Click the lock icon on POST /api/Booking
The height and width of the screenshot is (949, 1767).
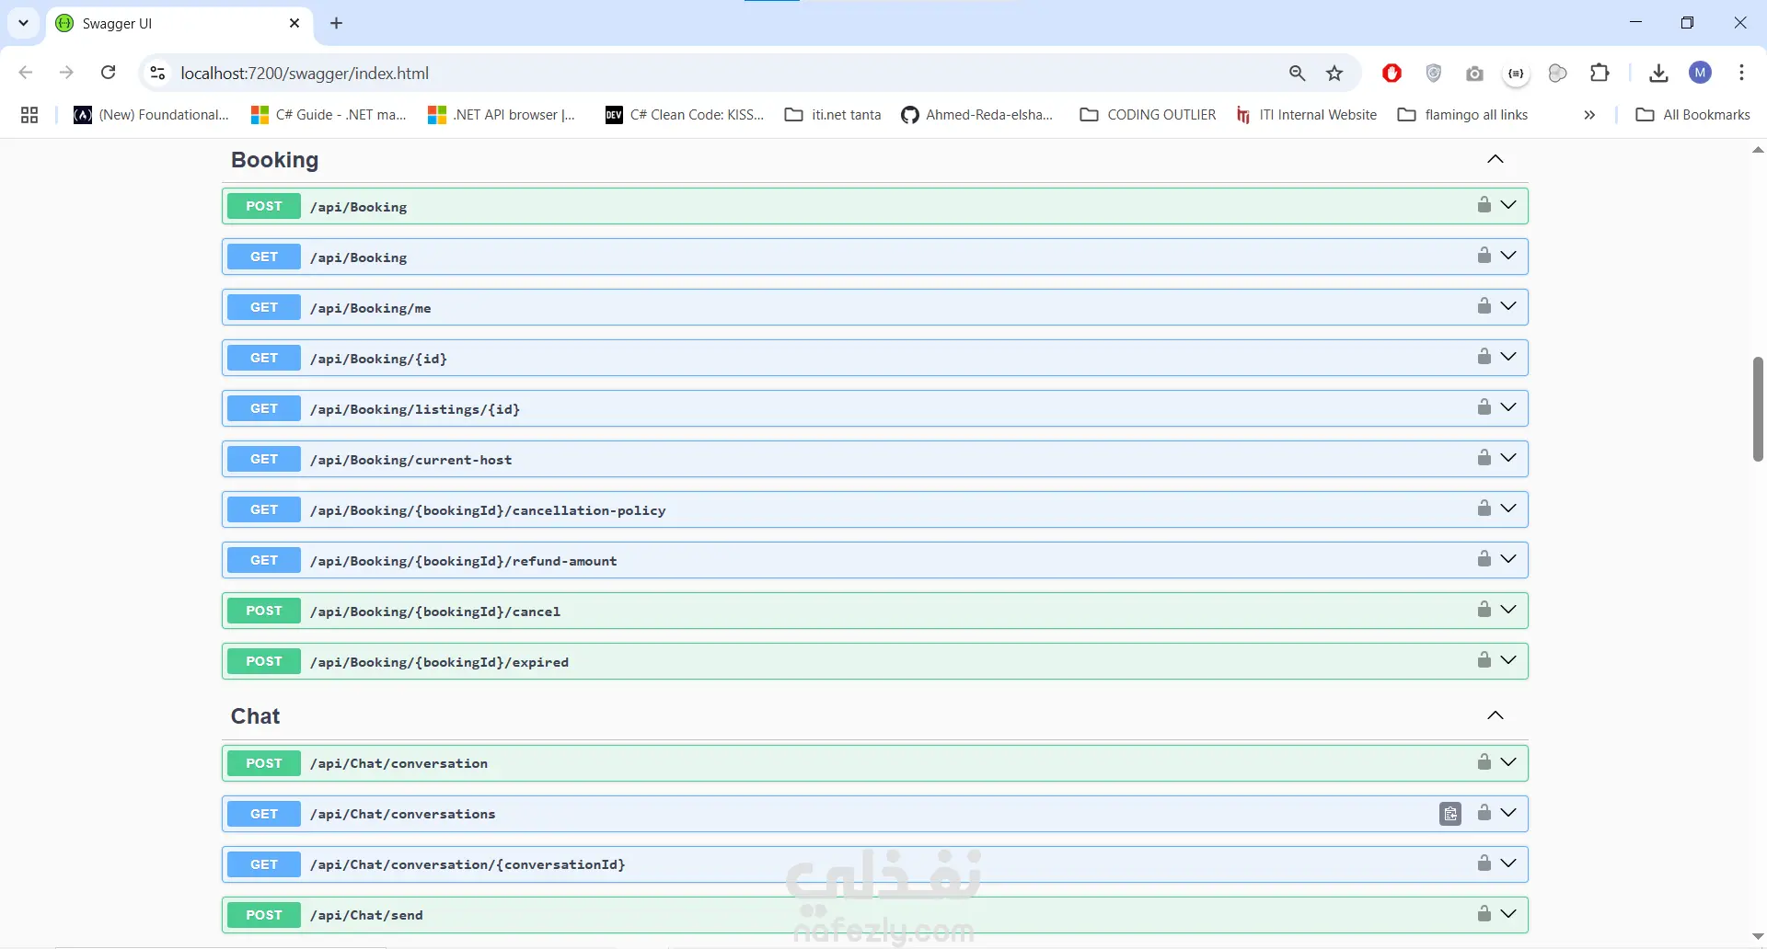click(1484, 205)
